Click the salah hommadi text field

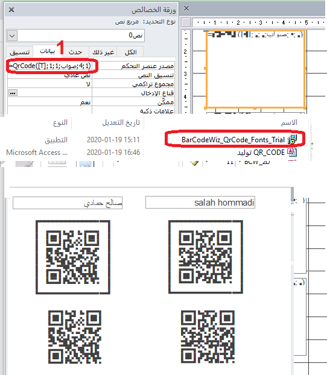tap(200, 203)
